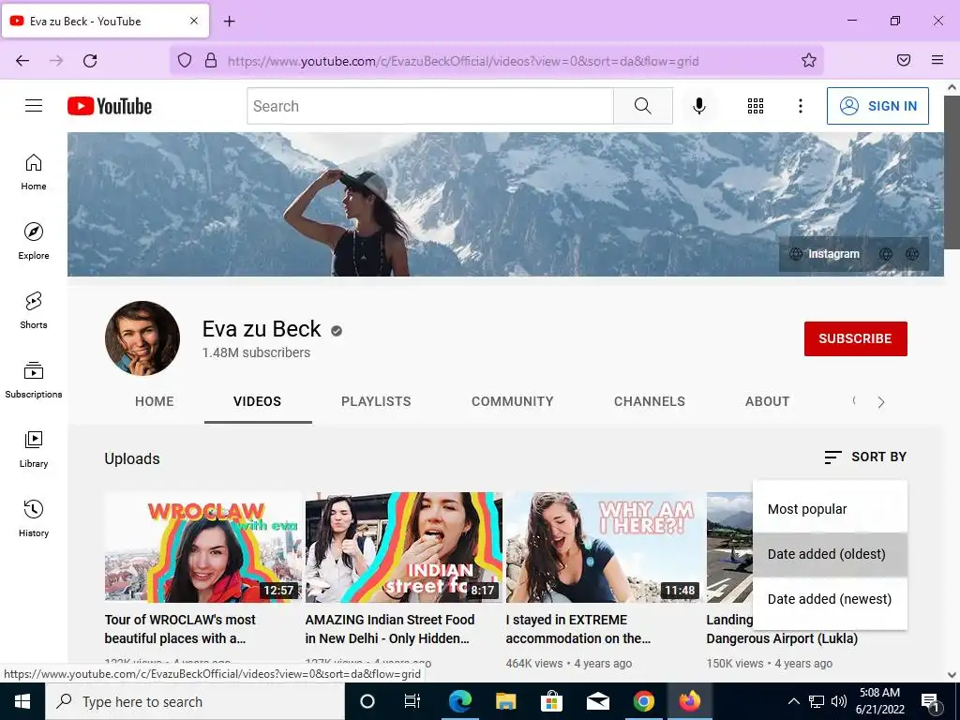960x720 pixels.
Task: Open 'I stayed in EXTREME accommodation' title
Action: [x=577, y=629]
